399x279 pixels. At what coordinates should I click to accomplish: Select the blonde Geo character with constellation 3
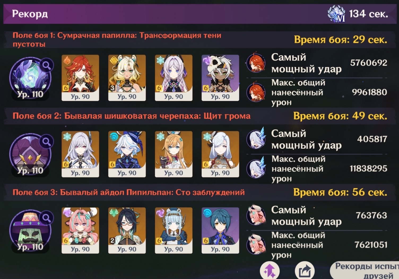click(x=127, y=78)
